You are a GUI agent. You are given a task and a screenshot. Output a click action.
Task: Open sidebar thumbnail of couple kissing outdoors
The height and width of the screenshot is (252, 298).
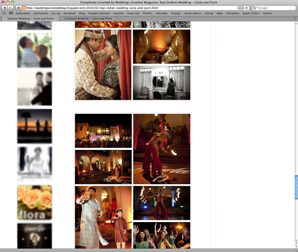click(x=35, y=50)
